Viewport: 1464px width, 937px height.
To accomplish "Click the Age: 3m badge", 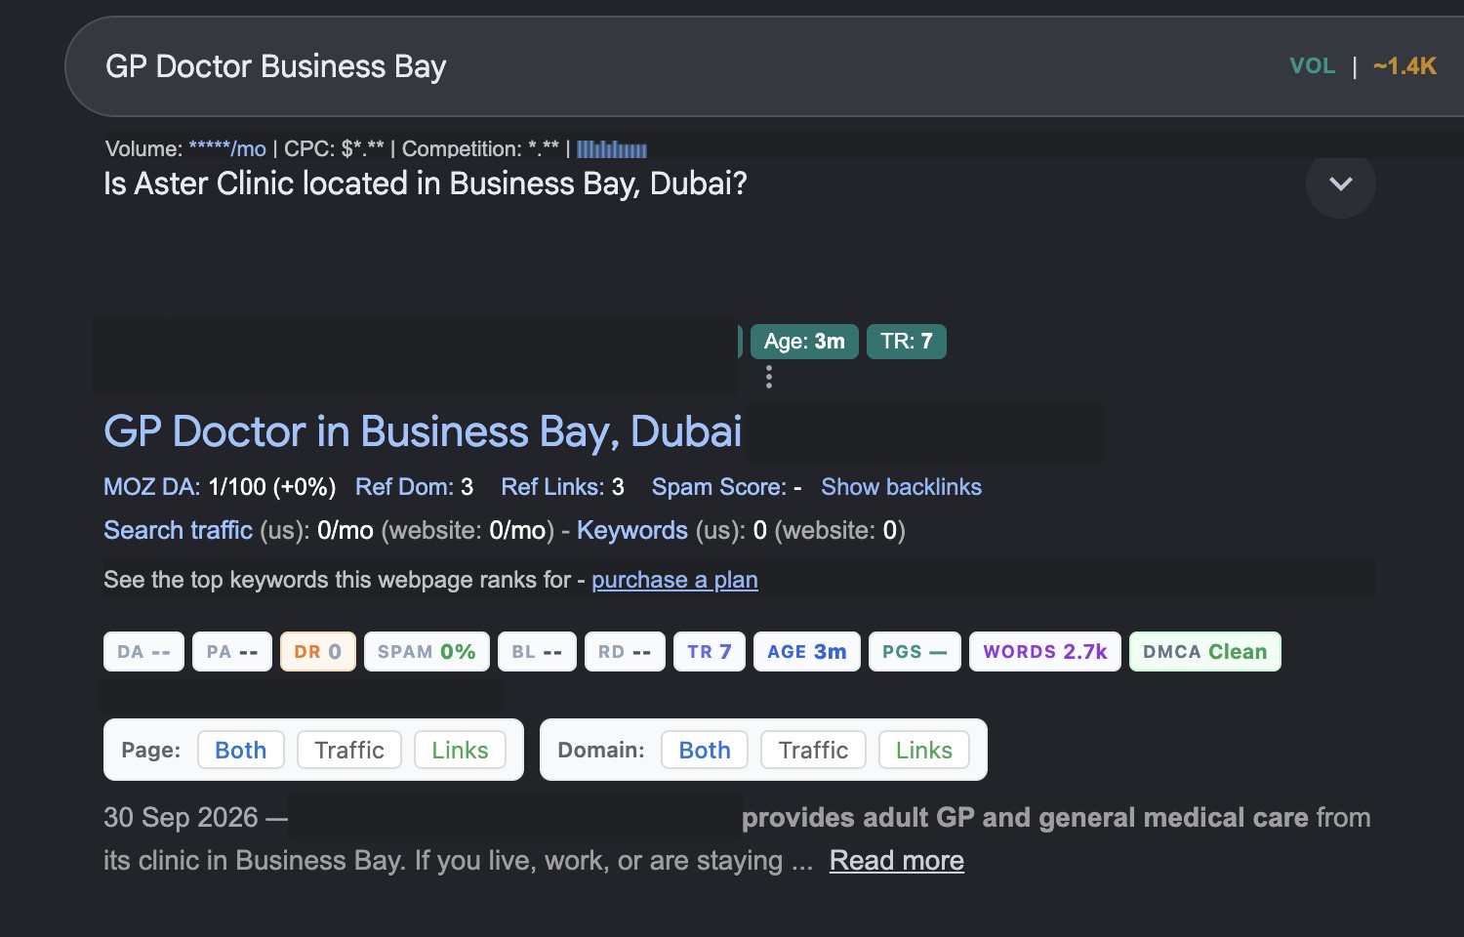I will tap(804, 342).
